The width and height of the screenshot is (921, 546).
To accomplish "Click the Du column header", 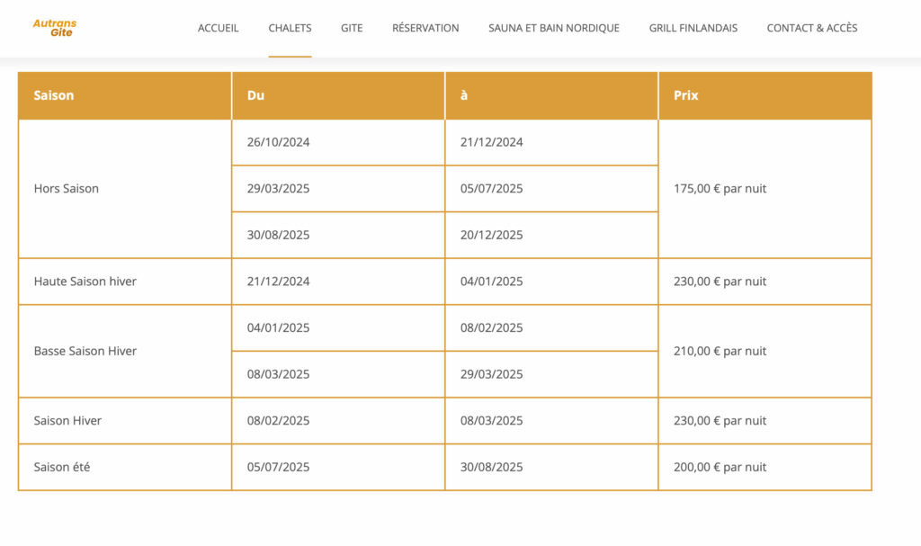I will click(255, 95).
